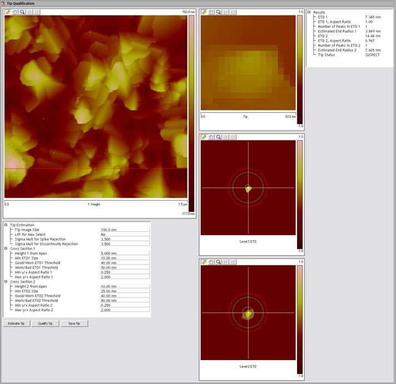Select the pencil measure tool above the Height image
The height and width of the screenshot is (384, 396).
click(x=8, y=12)
